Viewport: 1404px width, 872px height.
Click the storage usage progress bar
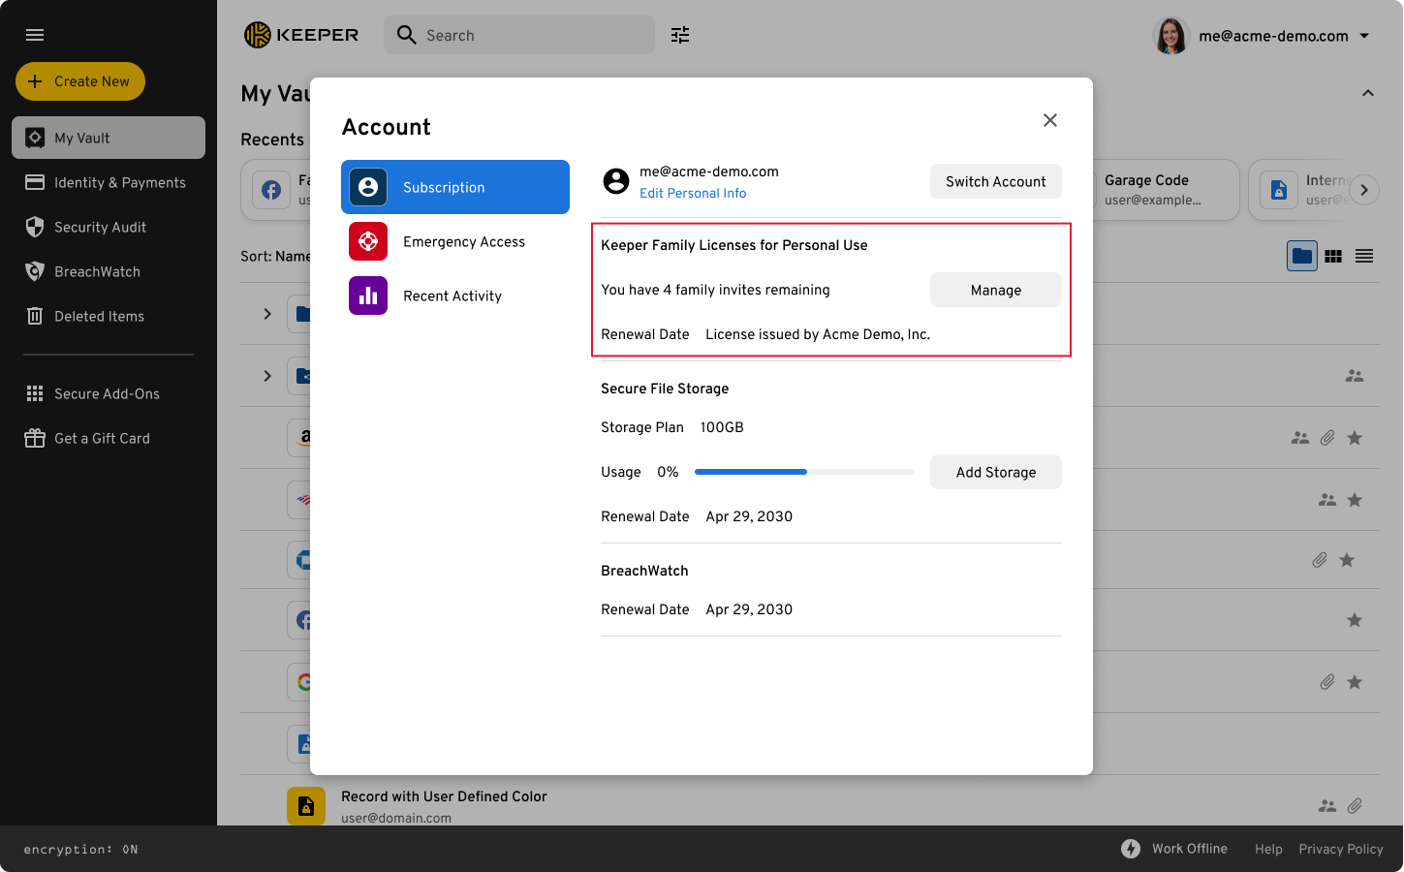tap(804, 472)
